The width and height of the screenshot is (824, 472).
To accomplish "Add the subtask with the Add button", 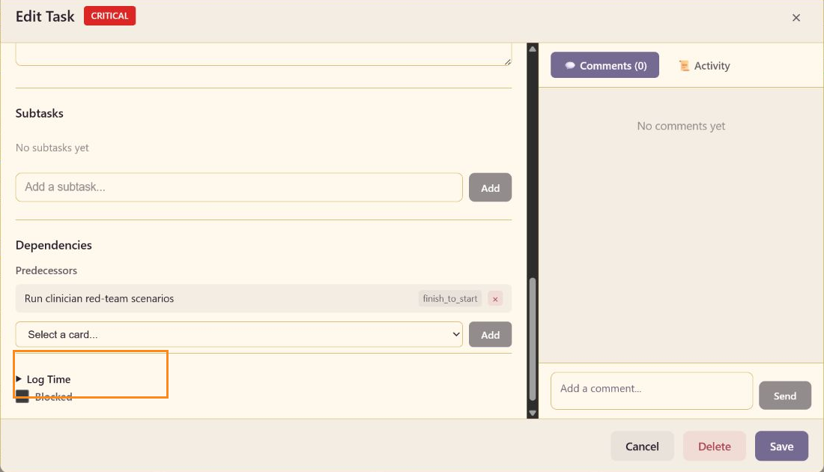I will (490, 187).
